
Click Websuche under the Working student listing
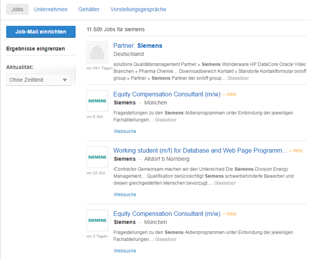(x=125, y=195)
